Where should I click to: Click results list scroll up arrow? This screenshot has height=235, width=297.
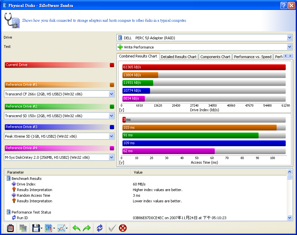pyautogui.click(x=289, y=172)
